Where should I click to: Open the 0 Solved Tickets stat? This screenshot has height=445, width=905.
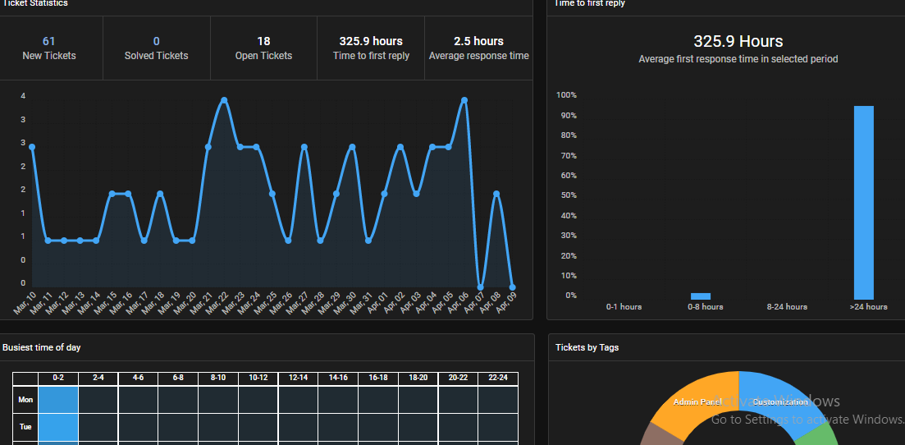pyautogui.click(x=157, y=48)
